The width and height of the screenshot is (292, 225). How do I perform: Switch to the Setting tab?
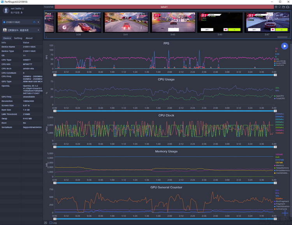18,38
